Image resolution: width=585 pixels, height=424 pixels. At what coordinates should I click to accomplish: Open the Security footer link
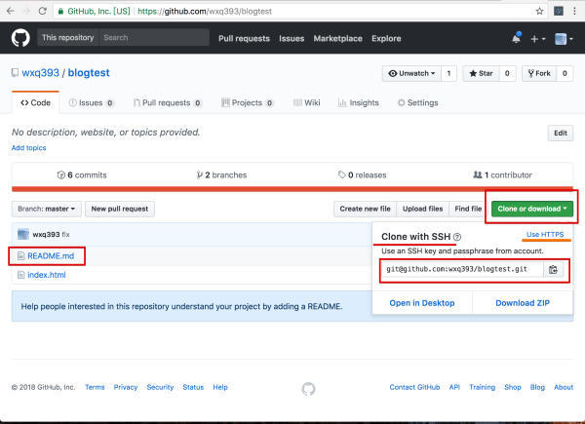[160, 387]
